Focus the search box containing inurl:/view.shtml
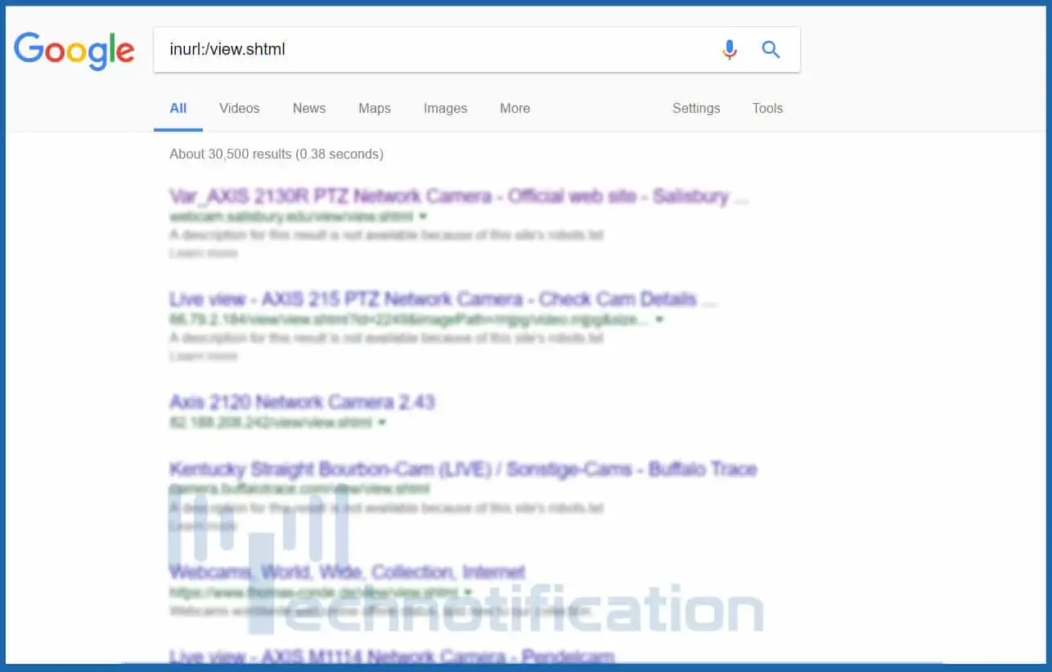The height and width of the screenshot is (672, 1052). click(477, 50)
